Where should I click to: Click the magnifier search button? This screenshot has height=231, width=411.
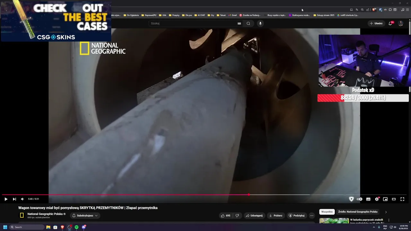248,23
